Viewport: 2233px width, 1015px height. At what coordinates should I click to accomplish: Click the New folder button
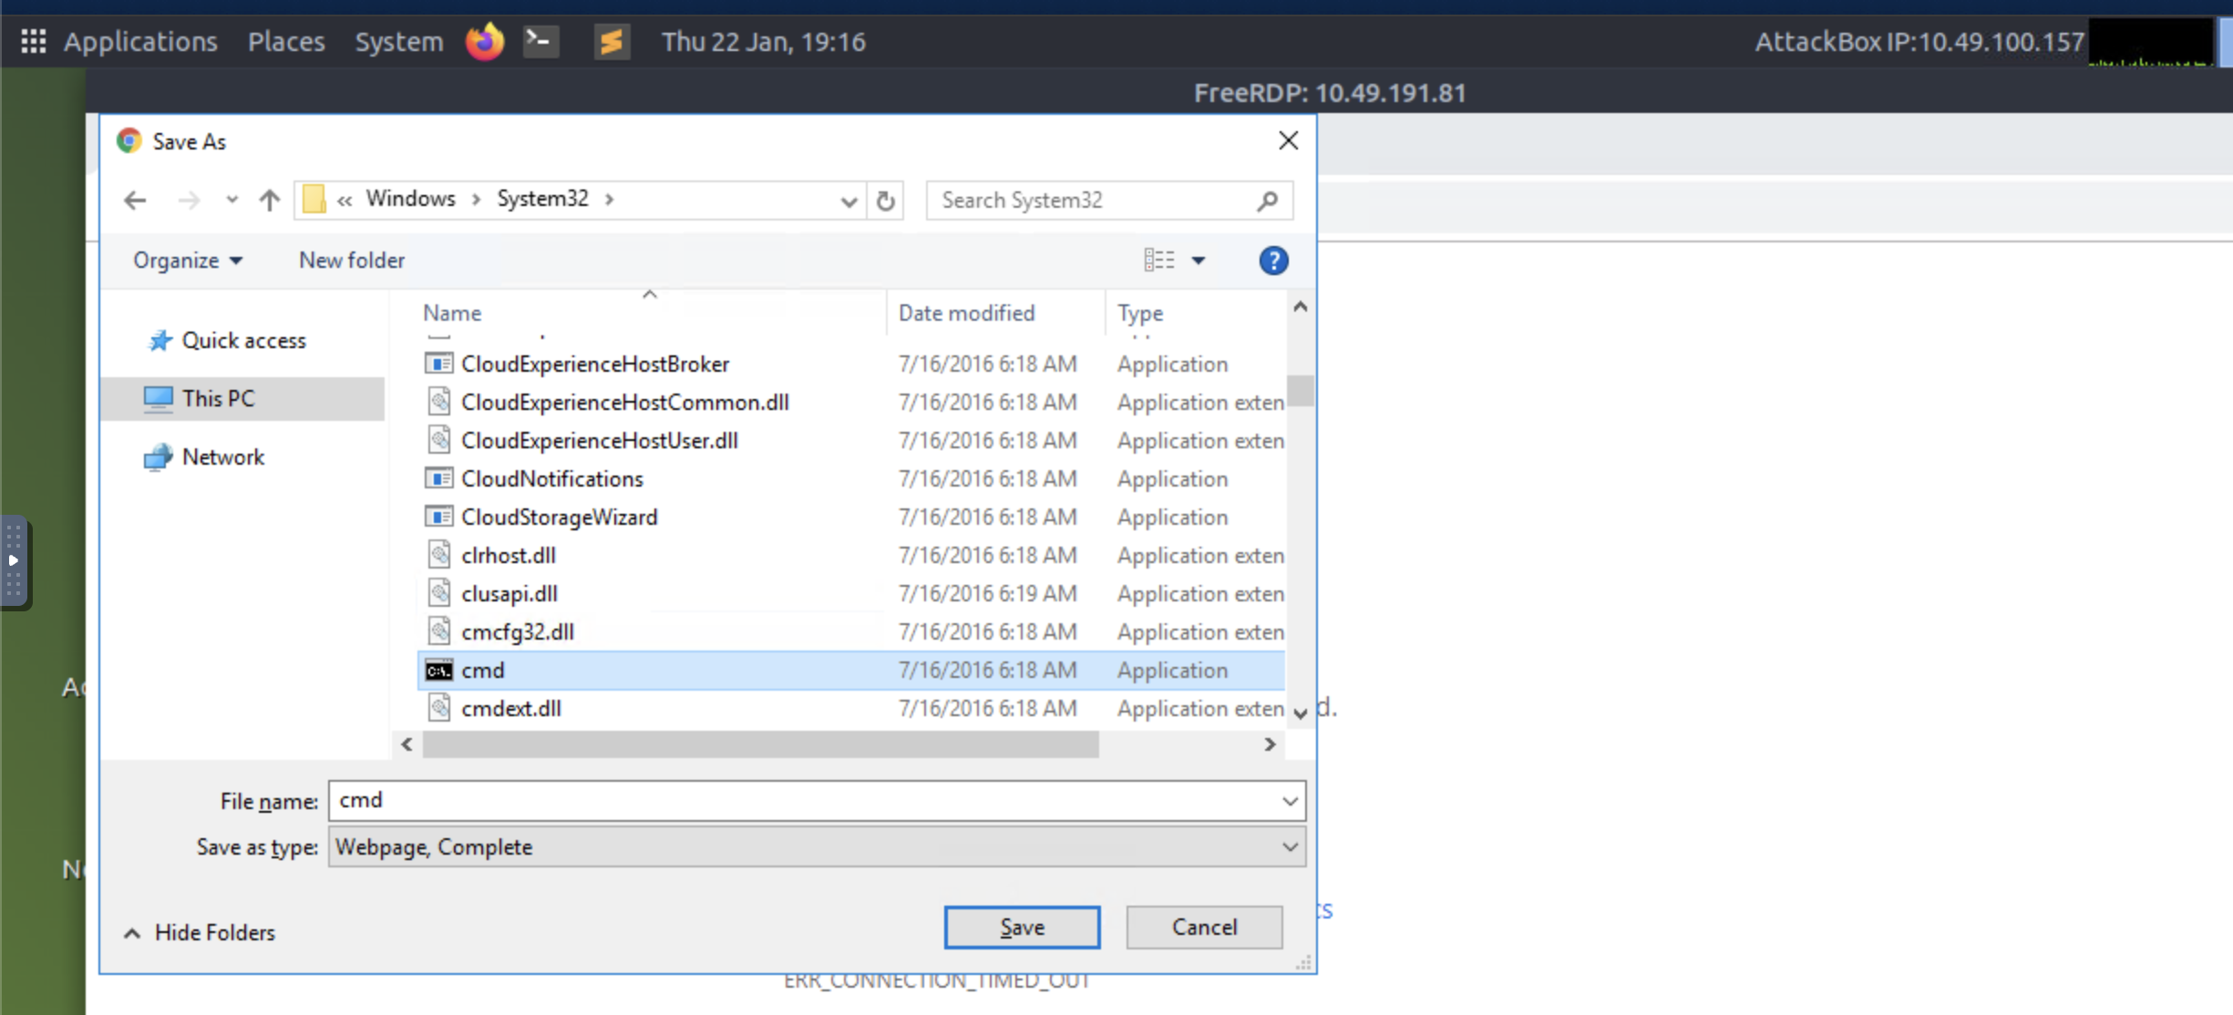(351, 261)
